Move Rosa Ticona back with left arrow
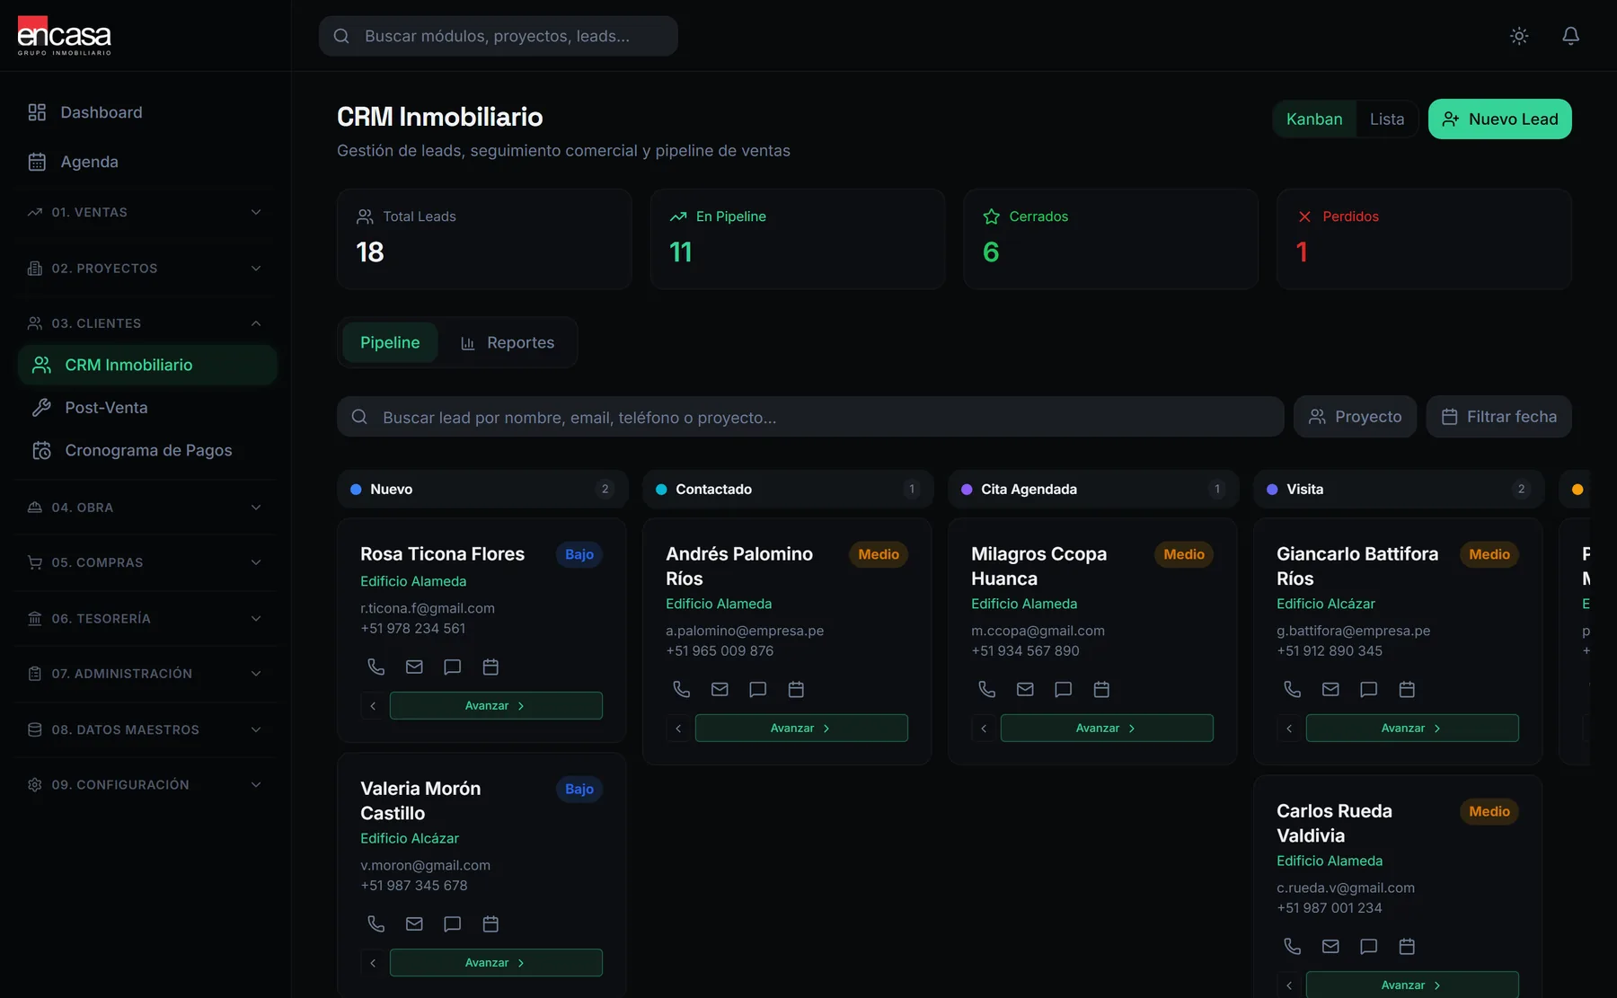The height and width of the screenshot is (998, 1617). pos(373,705)
